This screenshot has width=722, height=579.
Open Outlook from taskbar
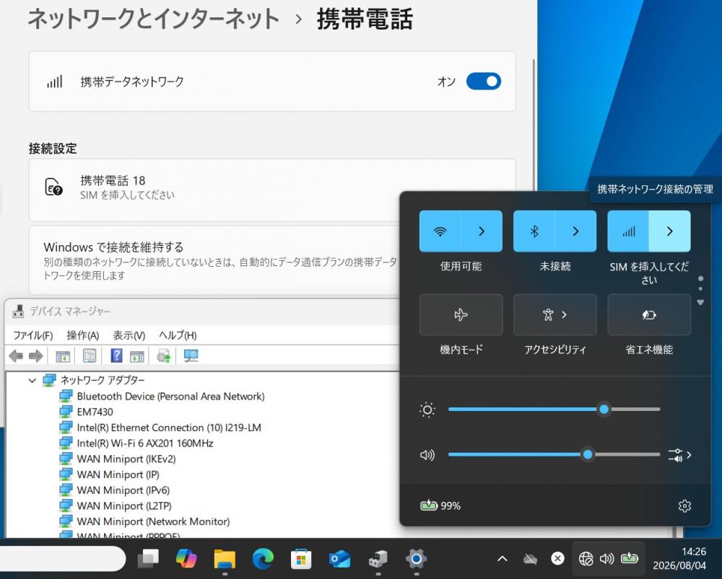pyautogui.click(x=339, y=558)
